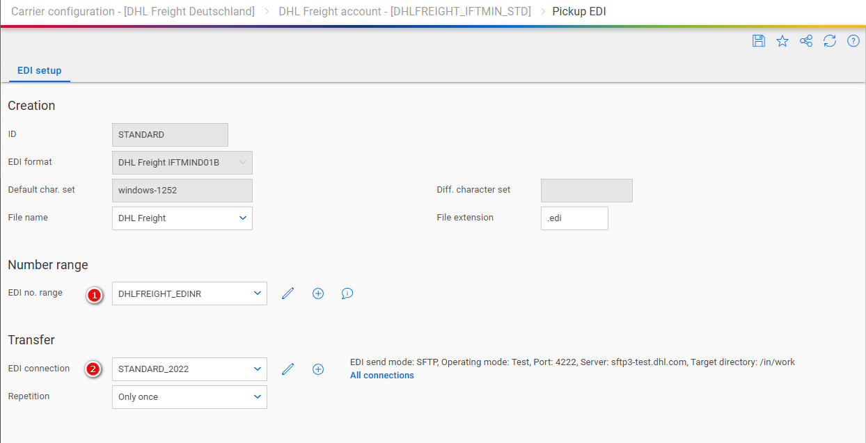This screenshot has width=866, height=443.
Task: Click the ID field containing STANDARD
Action: pyautogui.click(x=170, y=135)
